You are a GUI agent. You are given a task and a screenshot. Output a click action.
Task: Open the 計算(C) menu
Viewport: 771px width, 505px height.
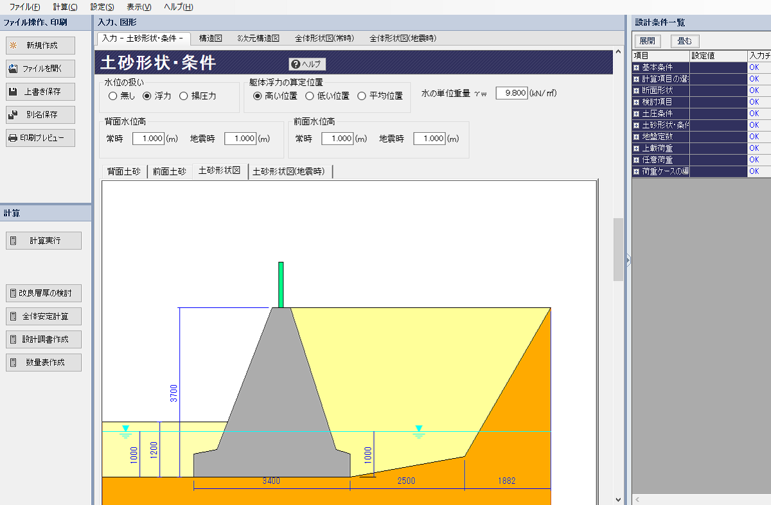[65, 7]
